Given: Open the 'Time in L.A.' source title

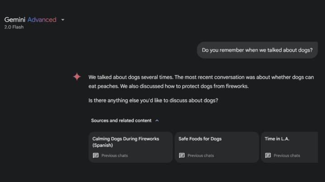Looking at the screenshot, I should [277, 139].
